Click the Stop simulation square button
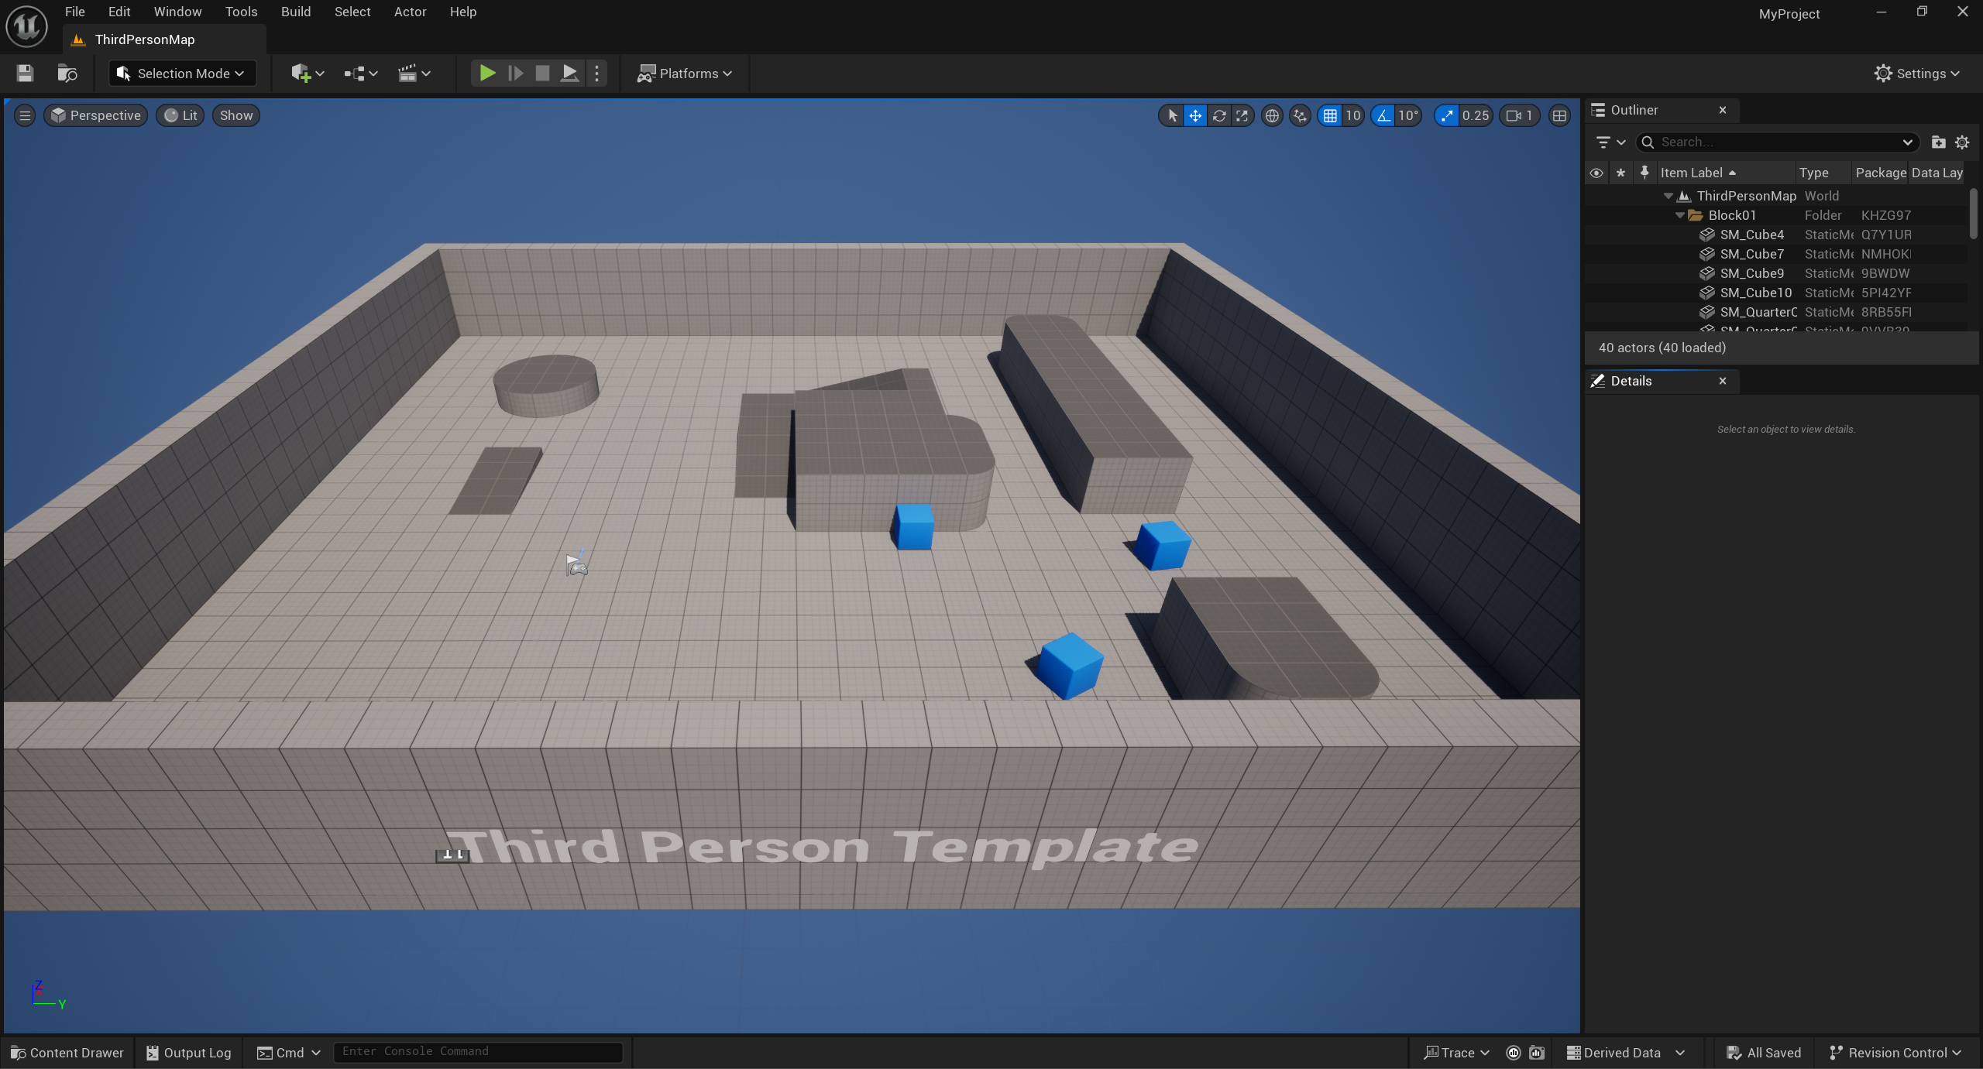Screen dimensions: 1983x1069 click(x=542, y=74)
